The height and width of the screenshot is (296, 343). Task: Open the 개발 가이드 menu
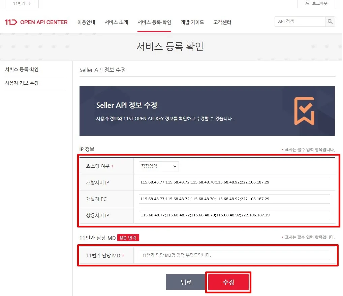tap(192, 22)
